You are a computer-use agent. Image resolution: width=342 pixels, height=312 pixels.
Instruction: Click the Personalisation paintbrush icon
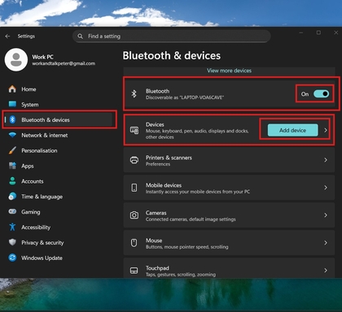(12, 150)
